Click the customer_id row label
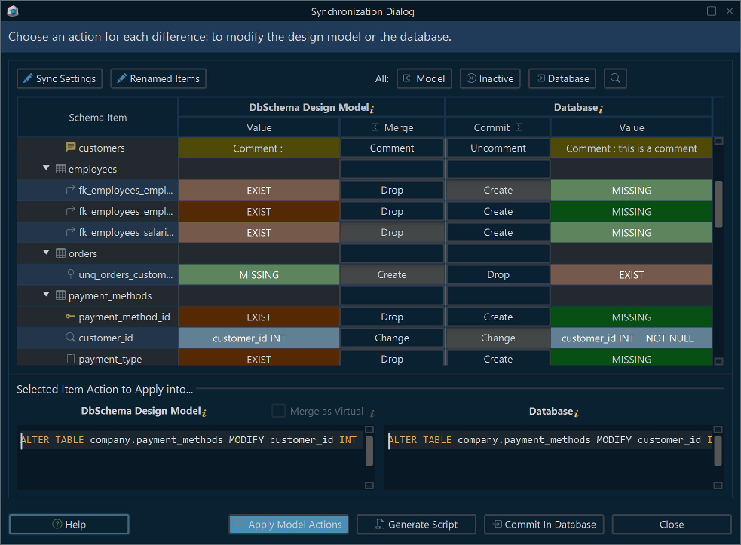741x545 pixels. coord(106,338)
